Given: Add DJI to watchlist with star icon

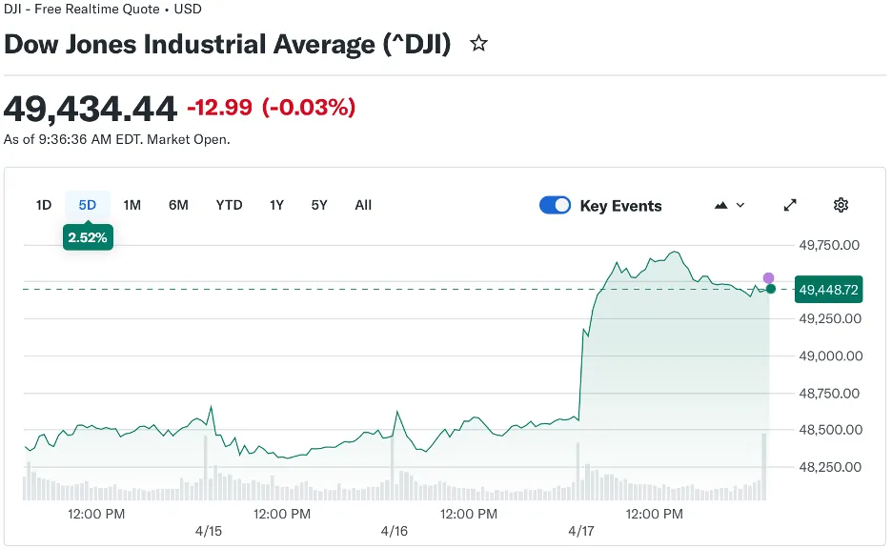Looking at the screenshot, I should (x=479, y=44).
